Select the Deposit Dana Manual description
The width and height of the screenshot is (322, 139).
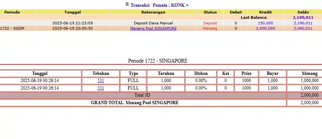click(153, 23)
